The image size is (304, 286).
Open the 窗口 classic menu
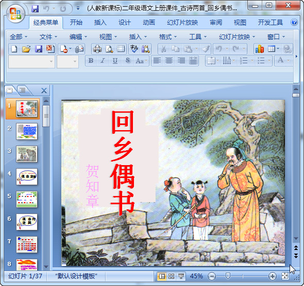pyautogui.click(x=276, y=37)
